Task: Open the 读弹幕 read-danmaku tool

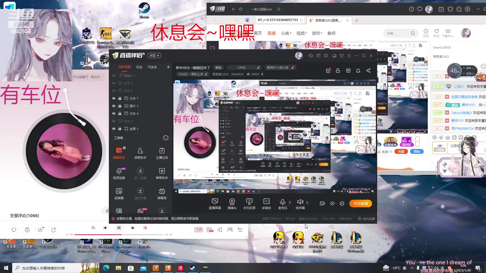Action: [119, 193]
